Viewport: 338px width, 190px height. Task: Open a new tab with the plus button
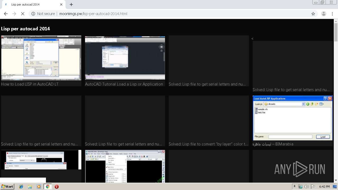tap(71, 4)
